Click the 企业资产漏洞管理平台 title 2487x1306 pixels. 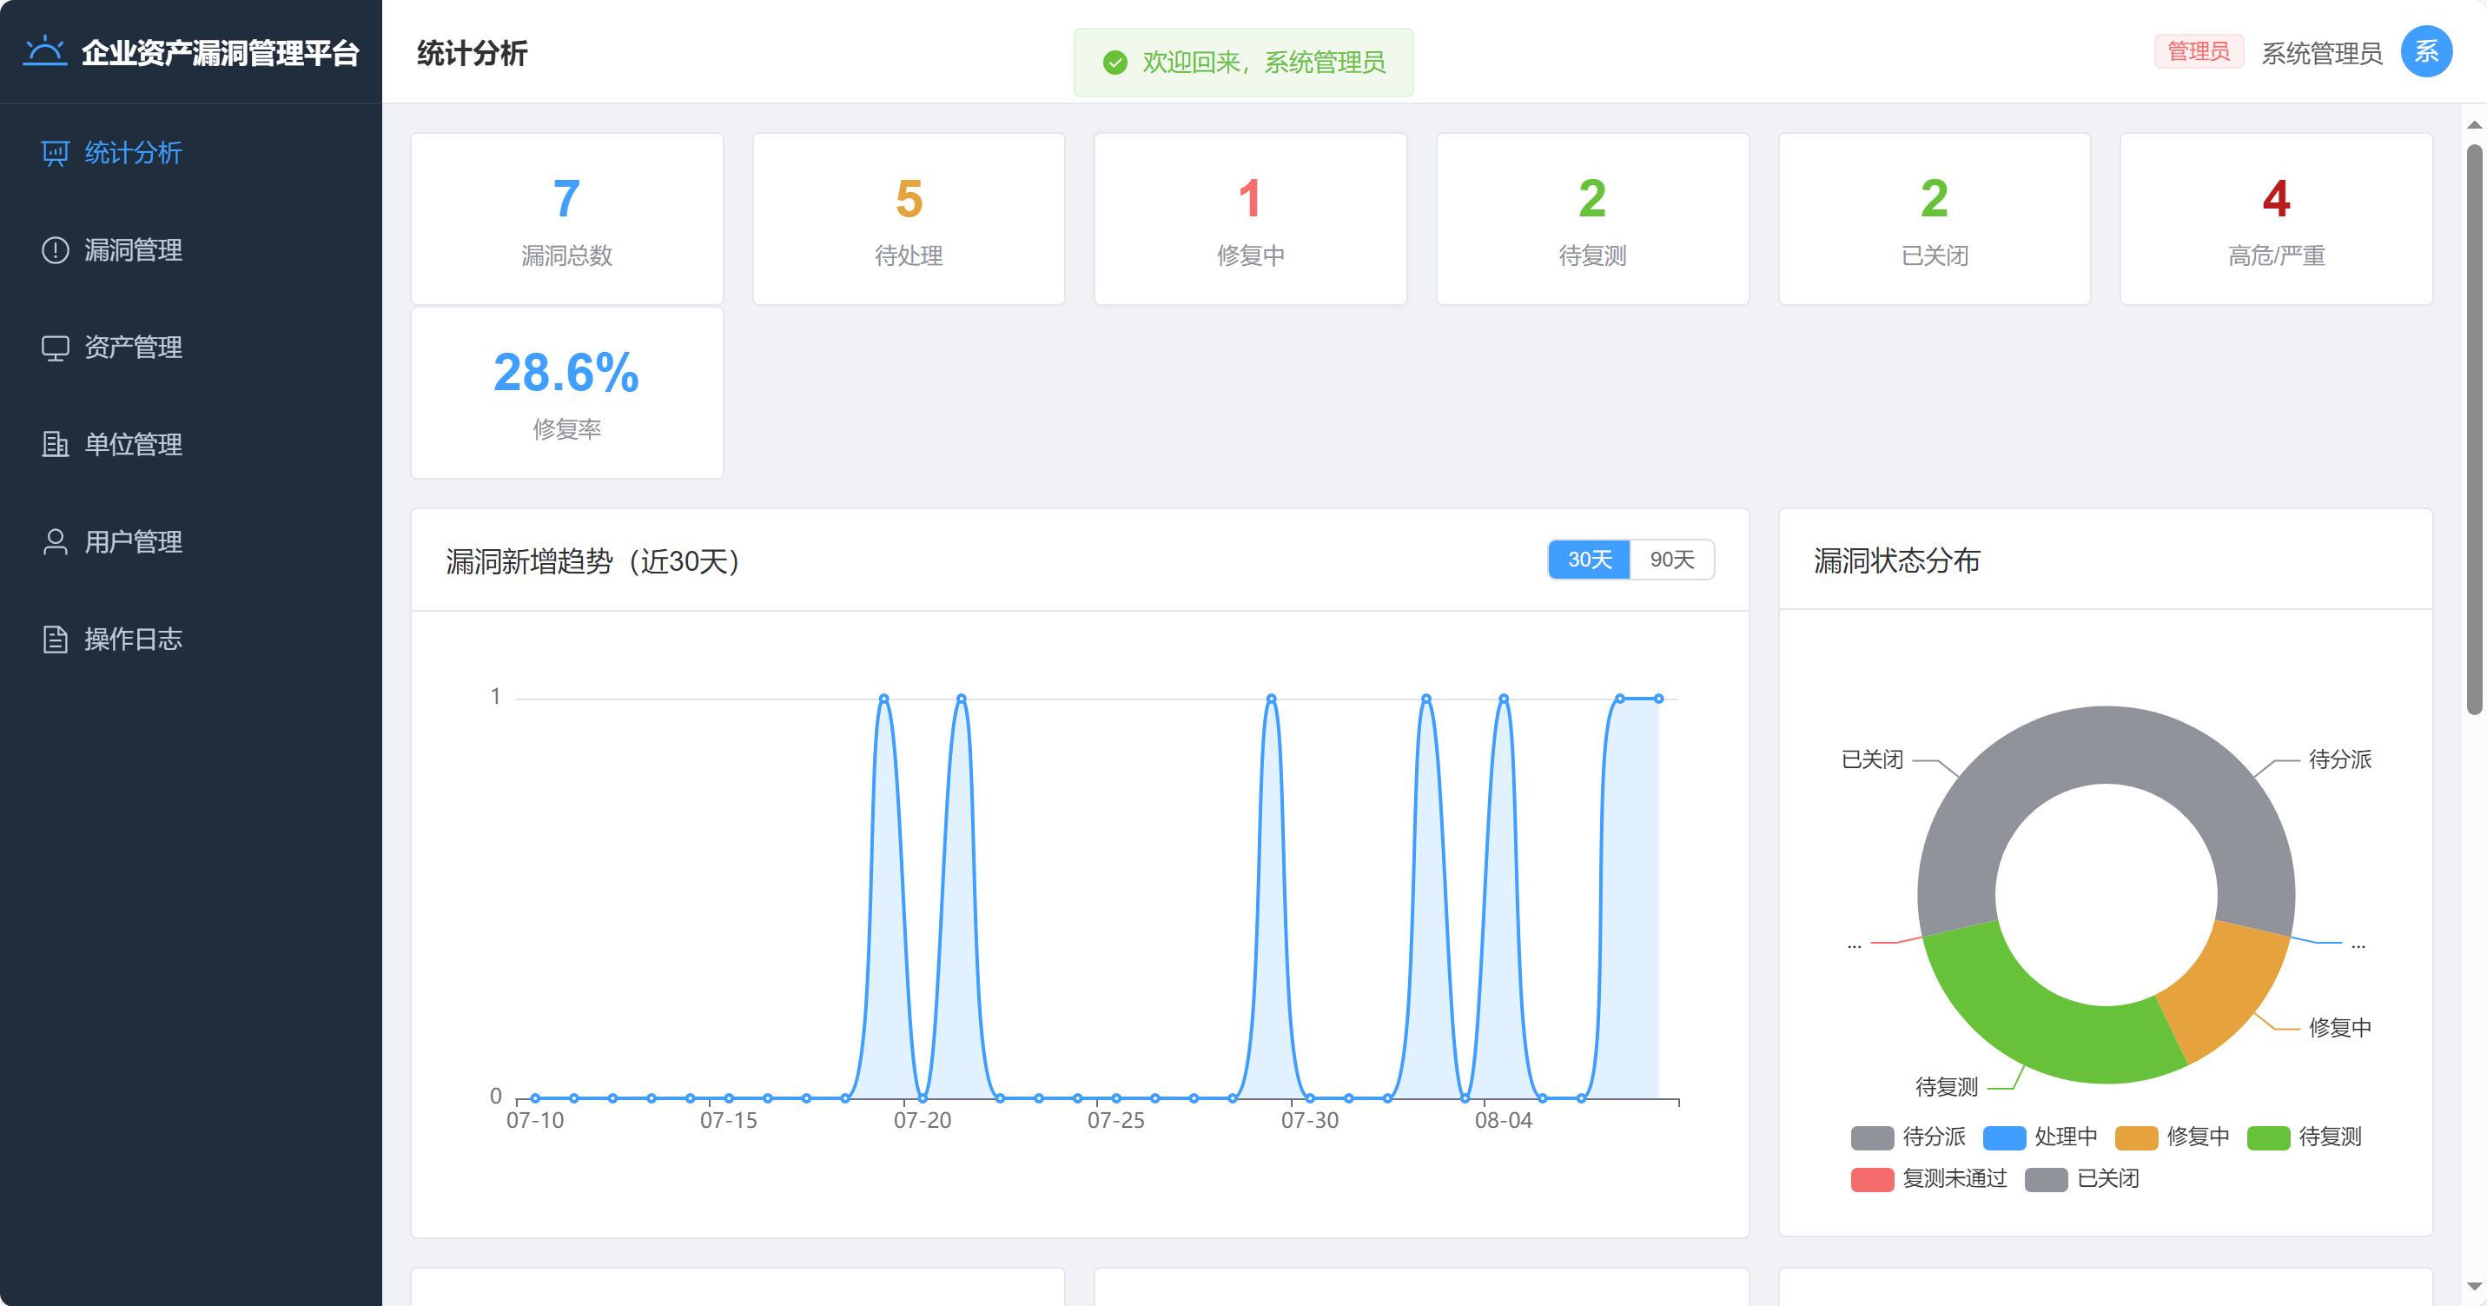(x=220, y=53)
